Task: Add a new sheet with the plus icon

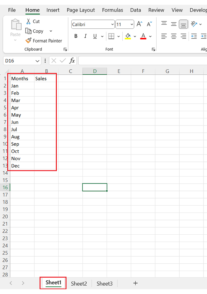Action: 135,283
